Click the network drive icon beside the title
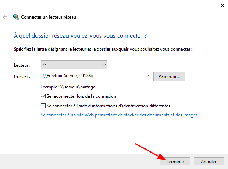The width and height of the screenshot is (228, 169). pyautogui.click(x=16, y=17)
